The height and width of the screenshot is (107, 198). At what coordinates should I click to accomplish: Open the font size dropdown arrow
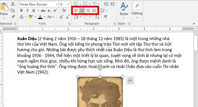tap(68, 4)
